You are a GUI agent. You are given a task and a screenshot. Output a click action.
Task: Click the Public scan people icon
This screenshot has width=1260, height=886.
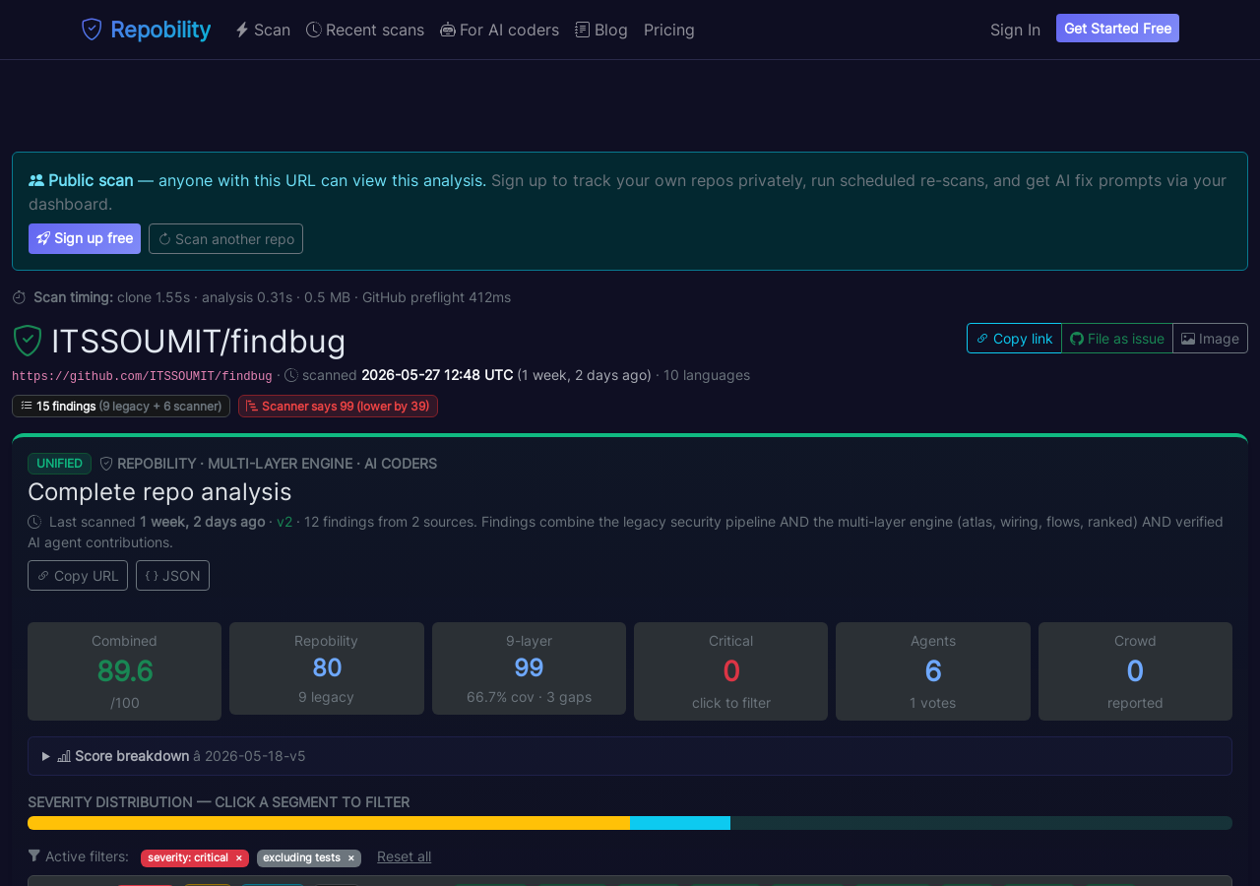[x=36, y=180]
